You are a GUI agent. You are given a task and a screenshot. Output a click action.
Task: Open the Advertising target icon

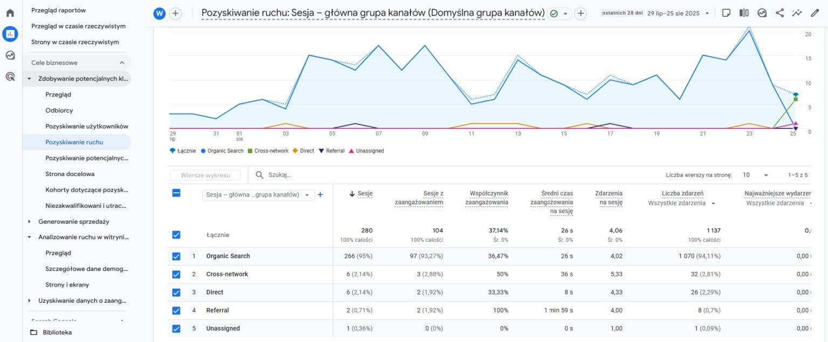tap(10, 76)
